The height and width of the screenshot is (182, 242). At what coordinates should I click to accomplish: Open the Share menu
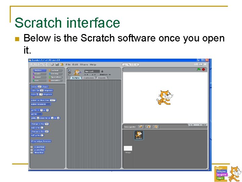click(84, 64)
